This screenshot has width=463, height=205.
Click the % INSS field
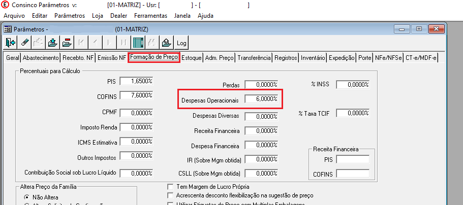click(353, 85)
